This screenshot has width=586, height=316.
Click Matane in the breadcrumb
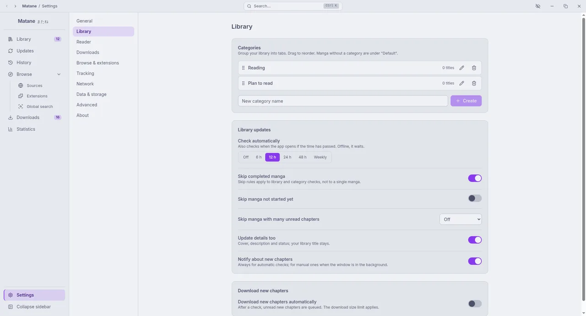(x=29, y=6)
